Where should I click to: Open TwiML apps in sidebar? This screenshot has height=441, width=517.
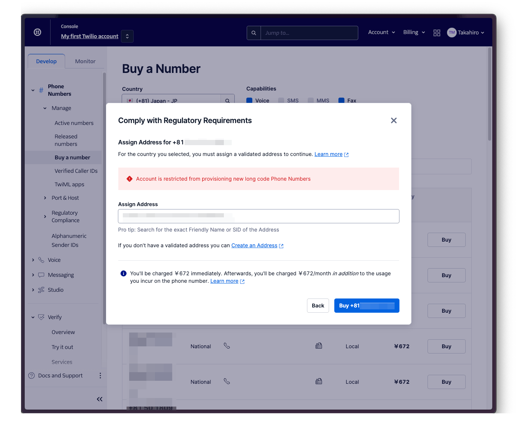[x=69, y=184]
